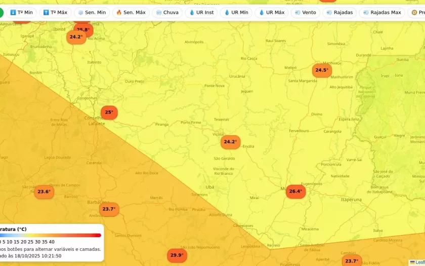Open the 23.7° marker near Barbacena

pos(109,209)
